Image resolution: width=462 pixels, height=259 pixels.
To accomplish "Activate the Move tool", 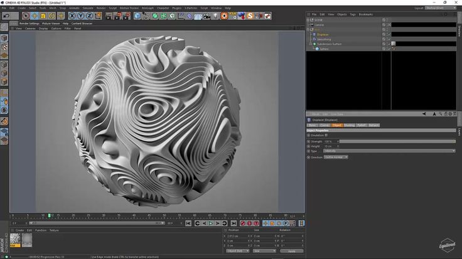I will coord(35,16).
